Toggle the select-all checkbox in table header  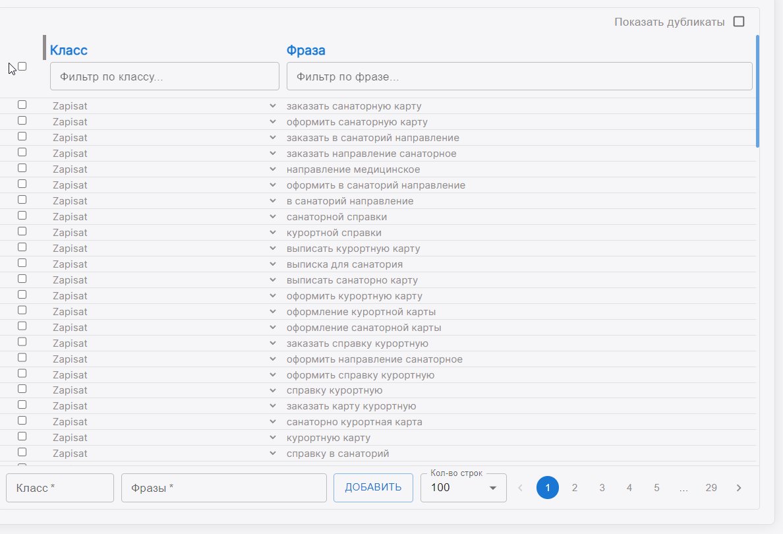pos(22,67)
